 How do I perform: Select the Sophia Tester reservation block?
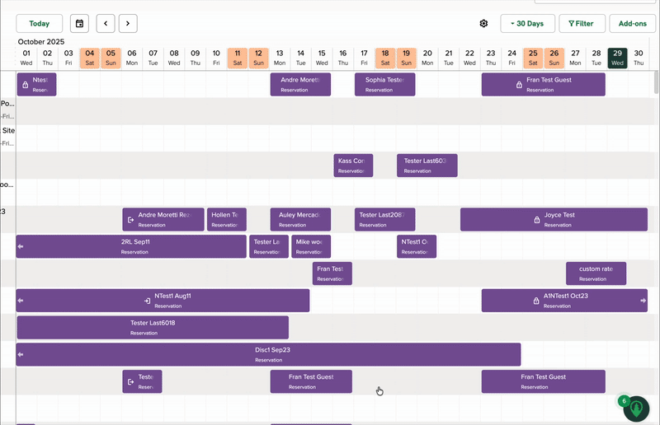click(384, 85)
